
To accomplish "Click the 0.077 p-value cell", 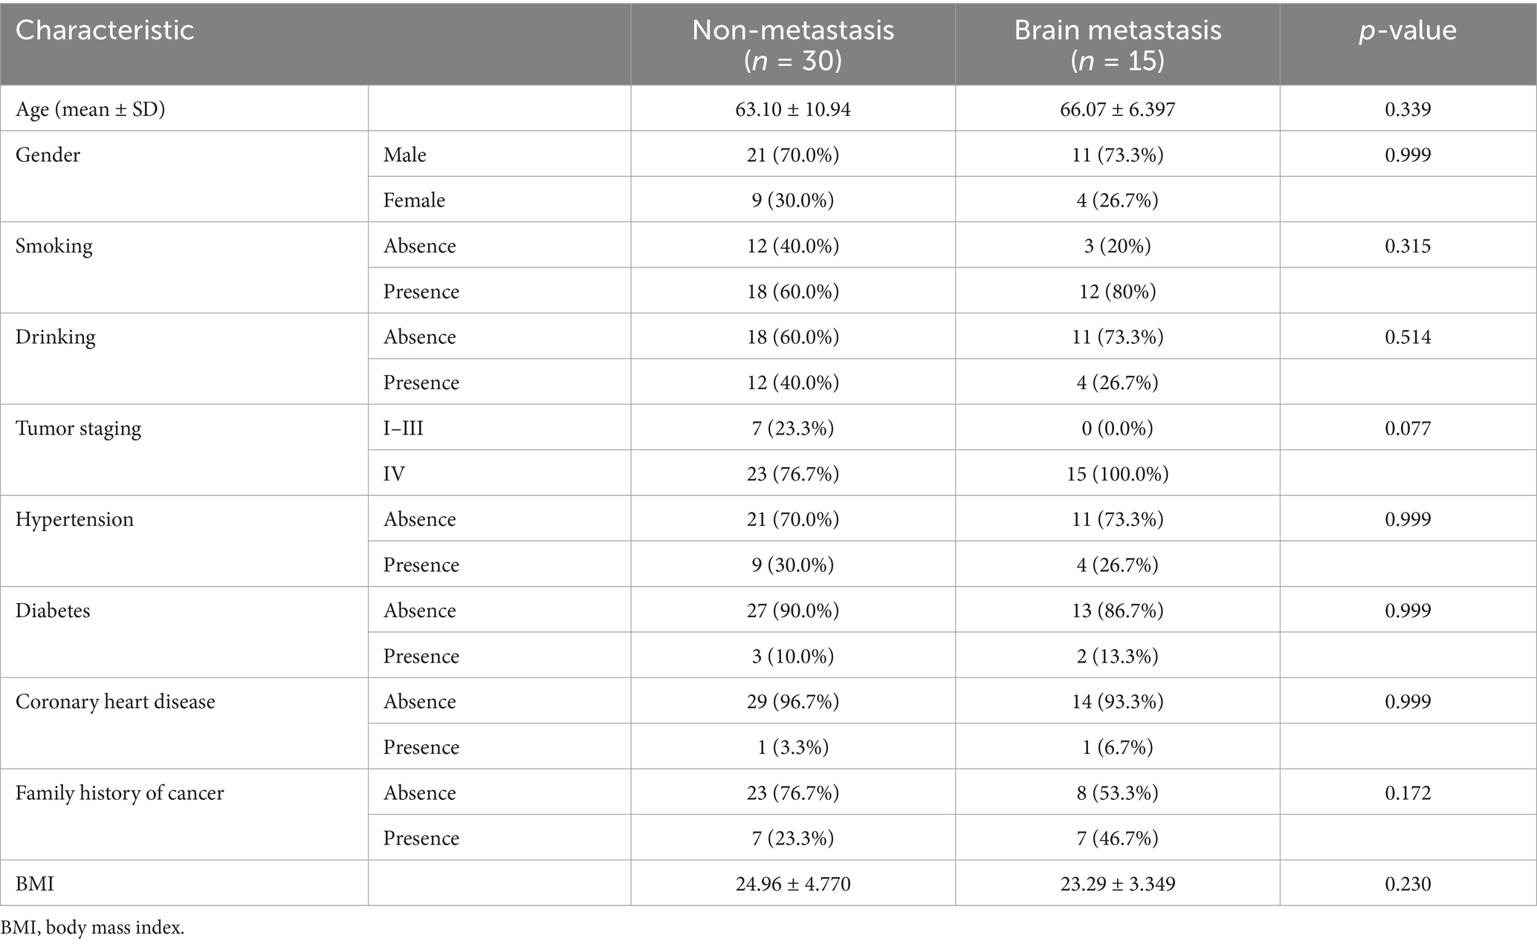I will pyautogui.click(x=1408, y=428).
